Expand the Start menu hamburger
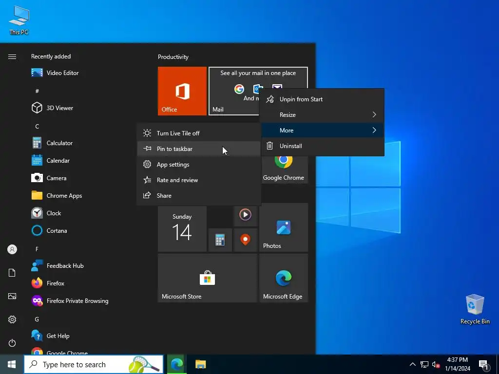Screen dimensions: 499x374 (12, 56)
